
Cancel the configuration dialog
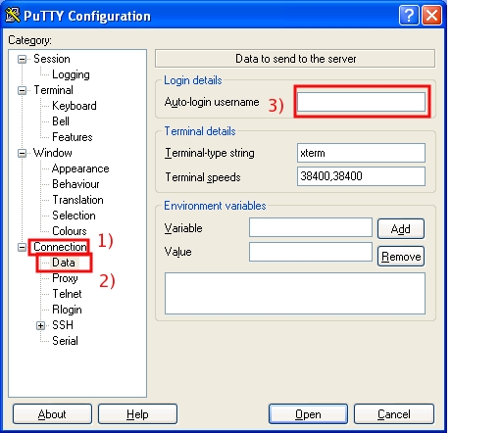point(394,414)
